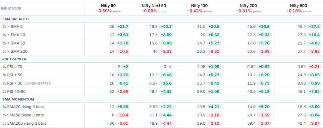The width and height of the screenshot is (323, 128).
Task: Click the +9.33 badge in SMA 20 row
Action: (264, 35)
